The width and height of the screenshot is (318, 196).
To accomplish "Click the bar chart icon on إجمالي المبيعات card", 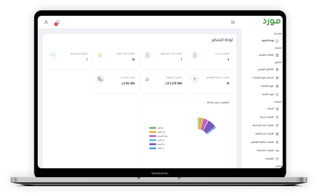I will point(147,79).
